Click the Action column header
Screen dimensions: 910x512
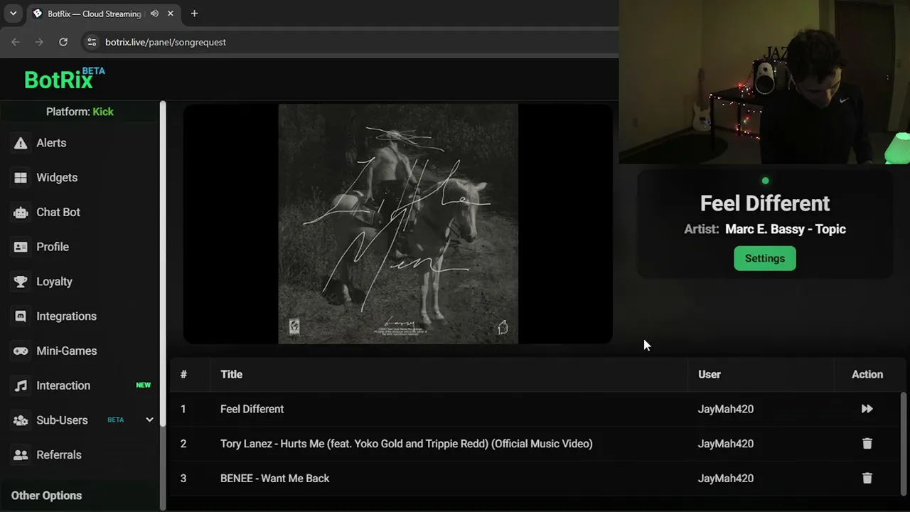pos(867,374)
